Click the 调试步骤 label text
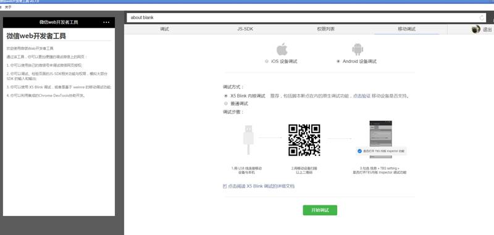This screenshot has height=235, width=494. (x=233, y=112)
